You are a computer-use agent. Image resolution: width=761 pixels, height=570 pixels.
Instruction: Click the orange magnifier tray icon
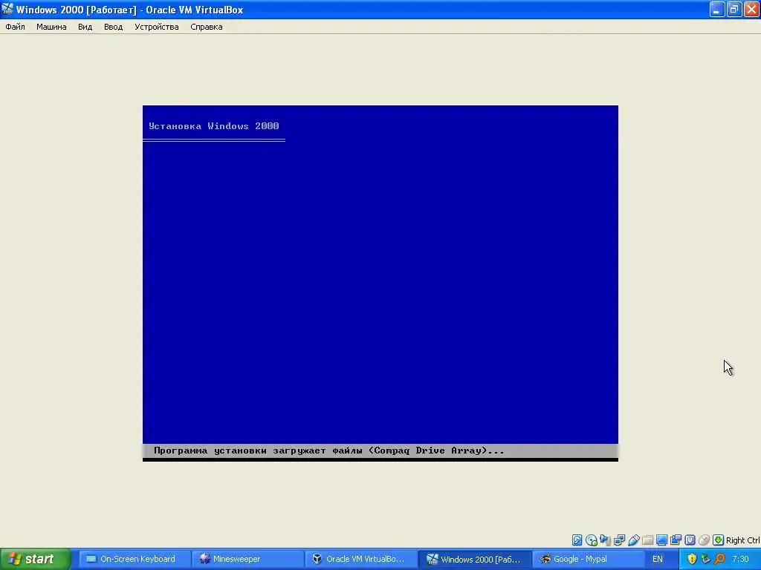719,559
